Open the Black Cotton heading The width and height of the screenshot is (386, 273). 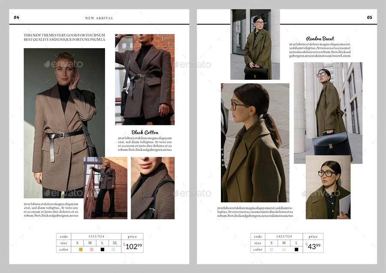[144, 133]
